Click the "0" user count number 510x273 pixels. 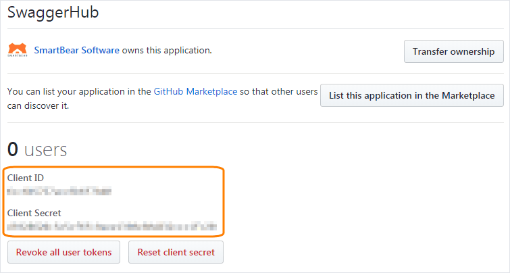coord(13,150)
